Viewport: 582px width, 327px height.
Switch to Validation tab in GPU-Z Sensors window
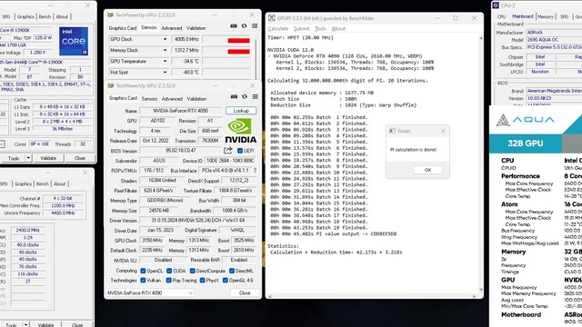tap(196, 28)
